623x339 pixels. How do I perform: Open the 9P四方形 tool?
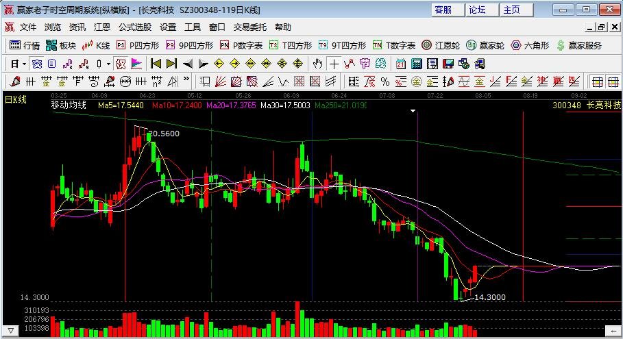coord(190,46)
